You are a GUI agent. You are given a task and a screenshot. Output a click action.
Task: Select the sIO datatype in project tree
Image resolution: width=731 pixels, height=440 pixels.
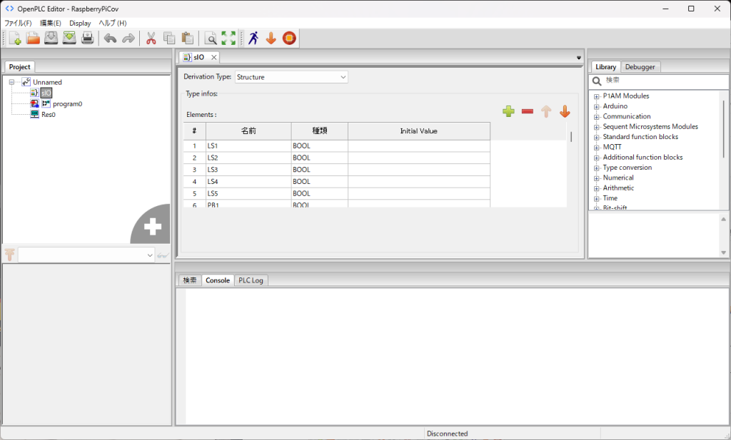[x=46, y=93]
